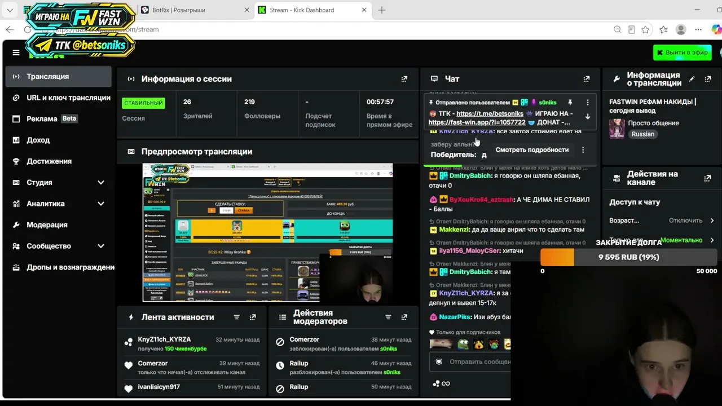Click the Смотреть подробности button

(x=532, y=150)
